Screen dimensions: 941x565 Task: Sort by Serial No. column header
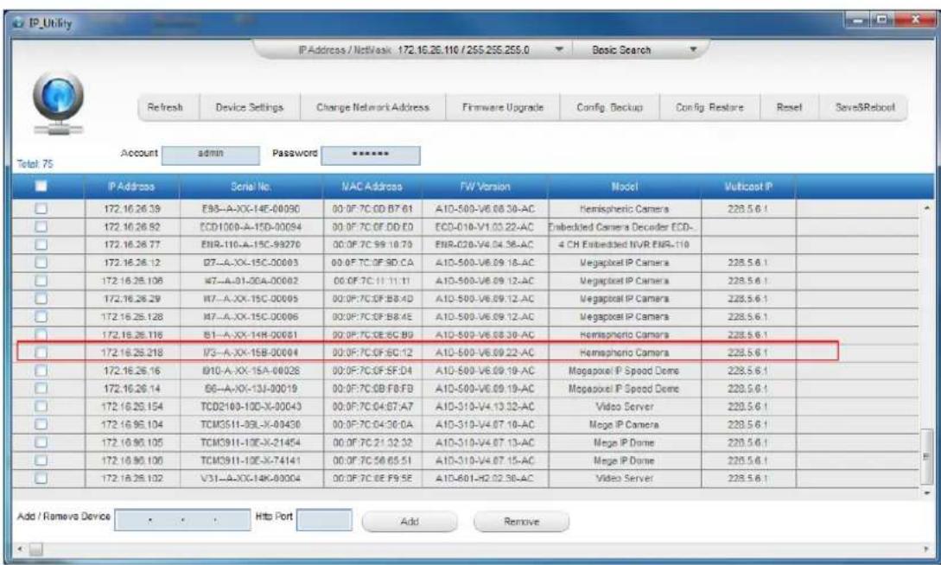251,187
